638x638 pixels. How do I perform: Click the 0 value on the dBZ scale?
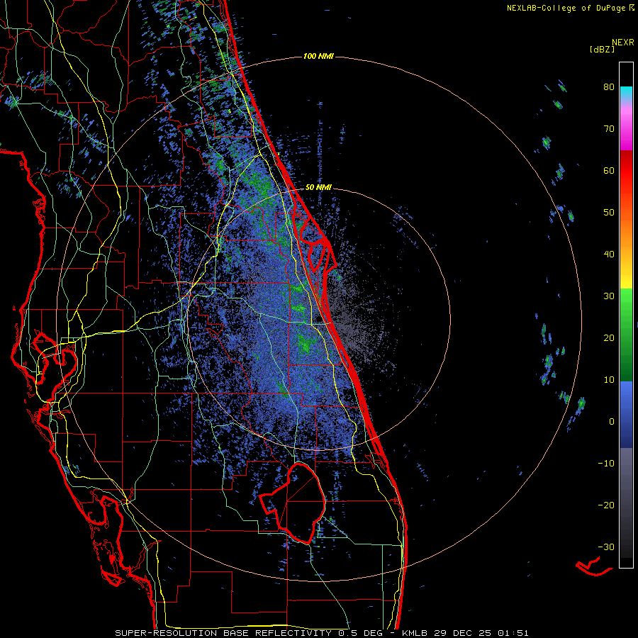click(612, 422)
